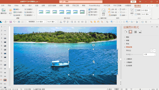Screen dimensions: 159x90
Task: Toggle the 智能缩放 checkbox
Action: [x=27, y=22]
